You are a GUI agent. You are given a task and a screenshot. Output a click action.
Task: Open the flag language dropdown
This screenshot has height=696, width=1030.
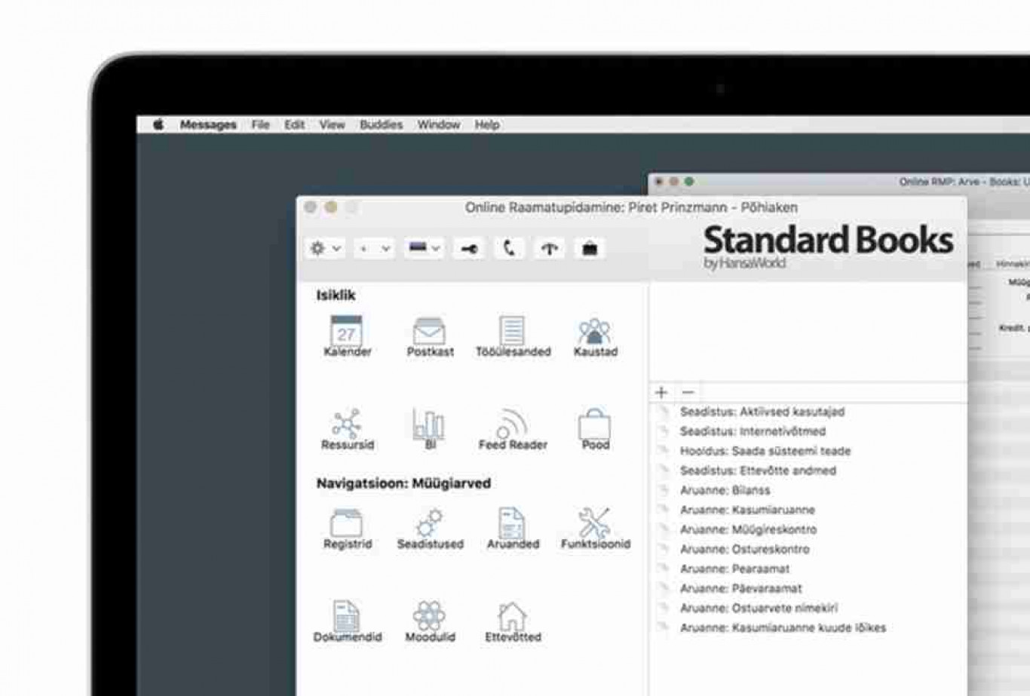(424, 248)
